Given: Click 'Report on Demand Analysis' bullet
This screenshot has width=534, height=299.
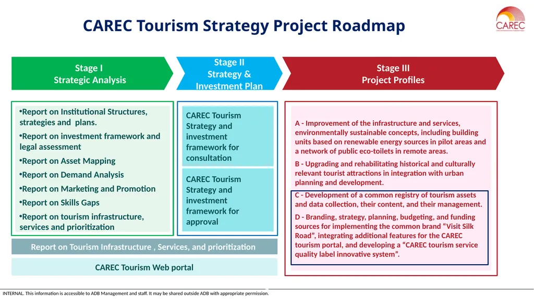Looking at the screenshot, I should pyautogui.click(x=71, y=175).
